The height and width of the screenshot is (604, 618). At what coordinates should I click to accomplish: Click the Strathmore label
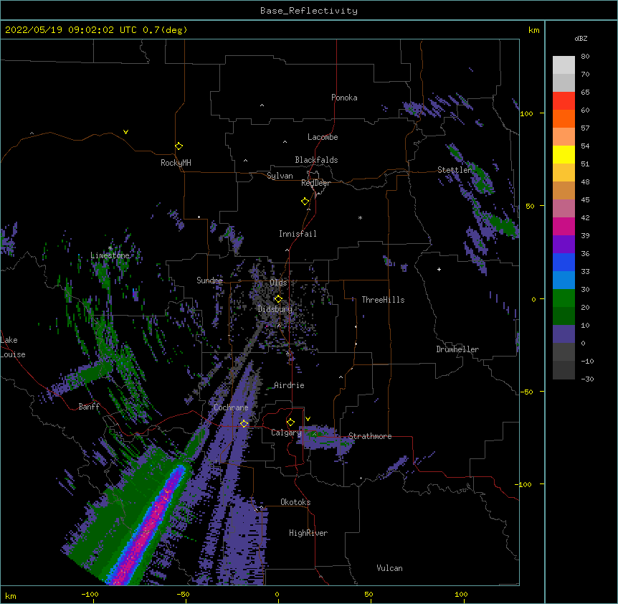tap(370, 436)
